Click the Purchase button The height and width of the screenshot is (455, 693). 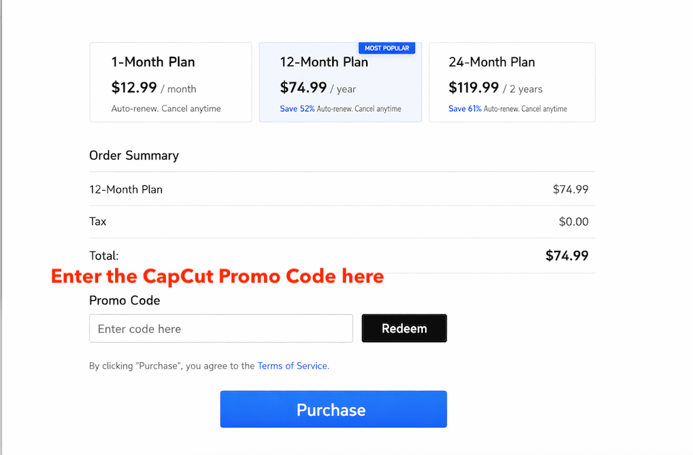pos(333,409)
